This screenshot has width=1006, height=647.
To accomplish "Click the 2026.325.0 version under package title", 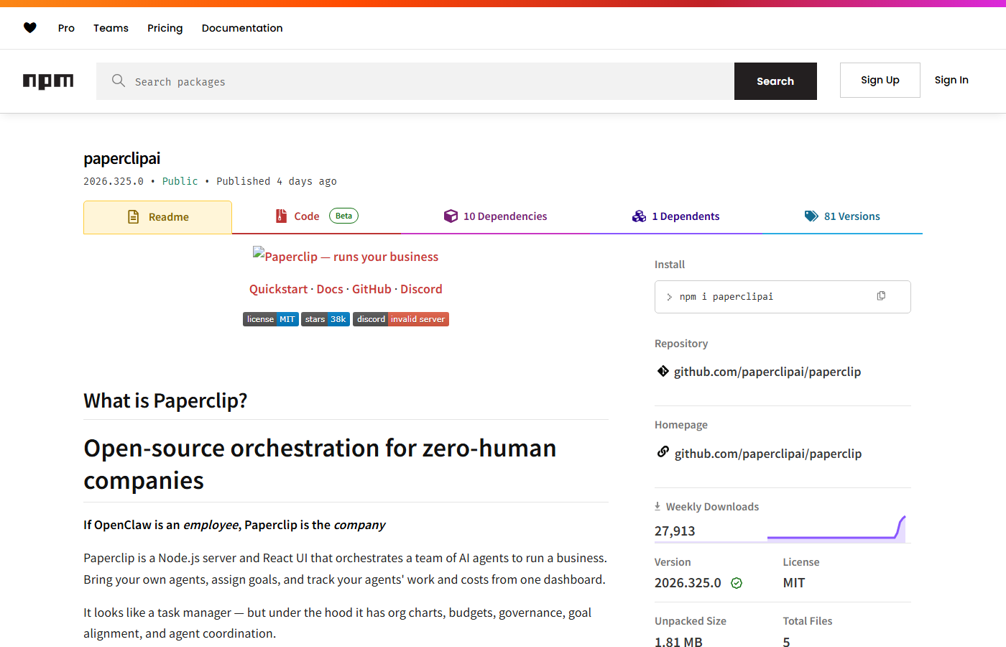I will coord(114,181).
